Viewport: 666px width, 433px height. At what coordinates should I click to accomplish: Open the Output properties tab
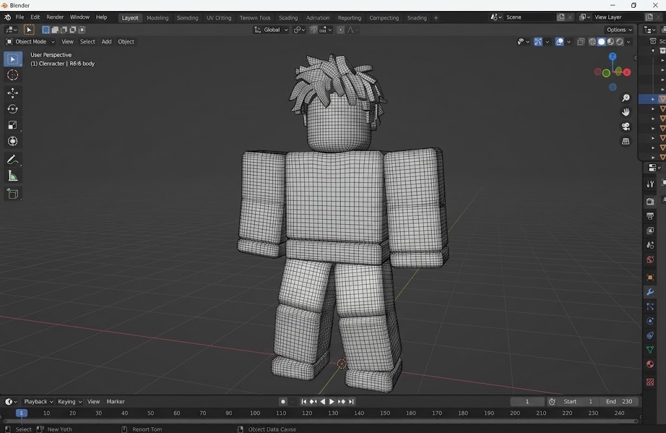tap(650, 216)
